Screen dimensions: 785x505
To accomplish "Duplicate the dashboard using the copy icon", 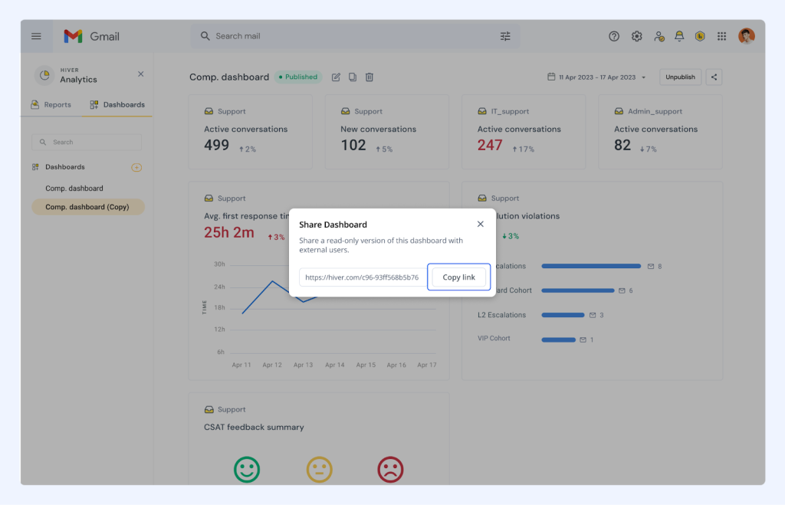I will (x=353, y=77).
